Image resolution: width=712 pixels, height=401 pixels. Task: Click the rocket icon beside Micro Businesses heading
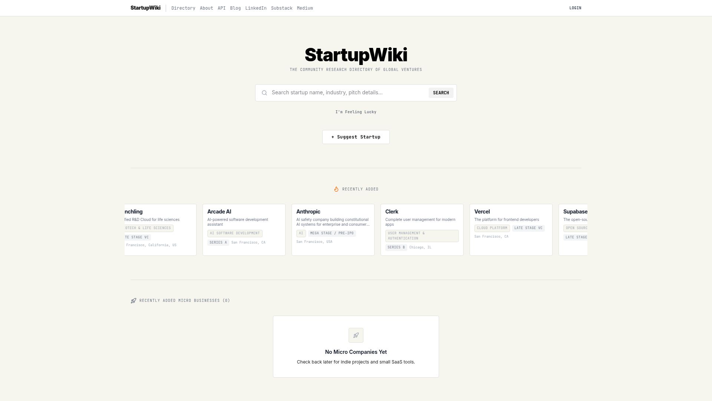pos(133,301)
